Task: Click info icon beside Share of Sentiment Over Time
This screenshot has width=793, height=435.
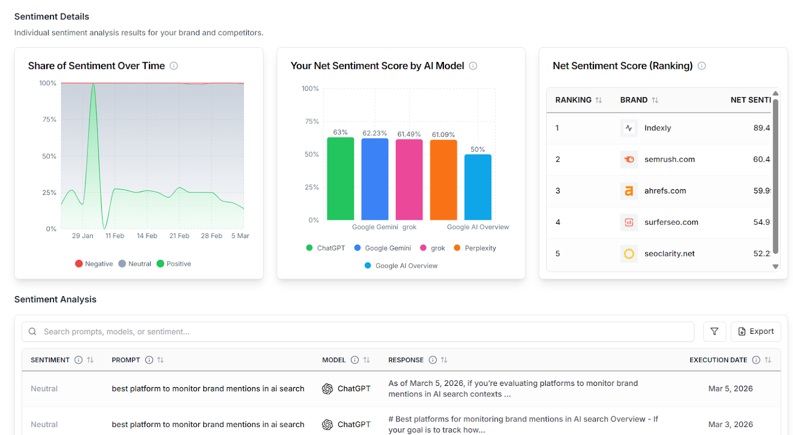Action: [173, 66]
